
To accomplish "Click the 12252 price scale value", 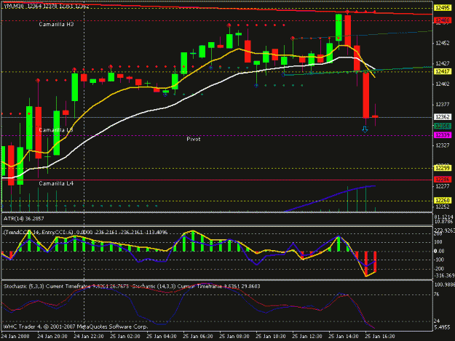I will 442,206.
